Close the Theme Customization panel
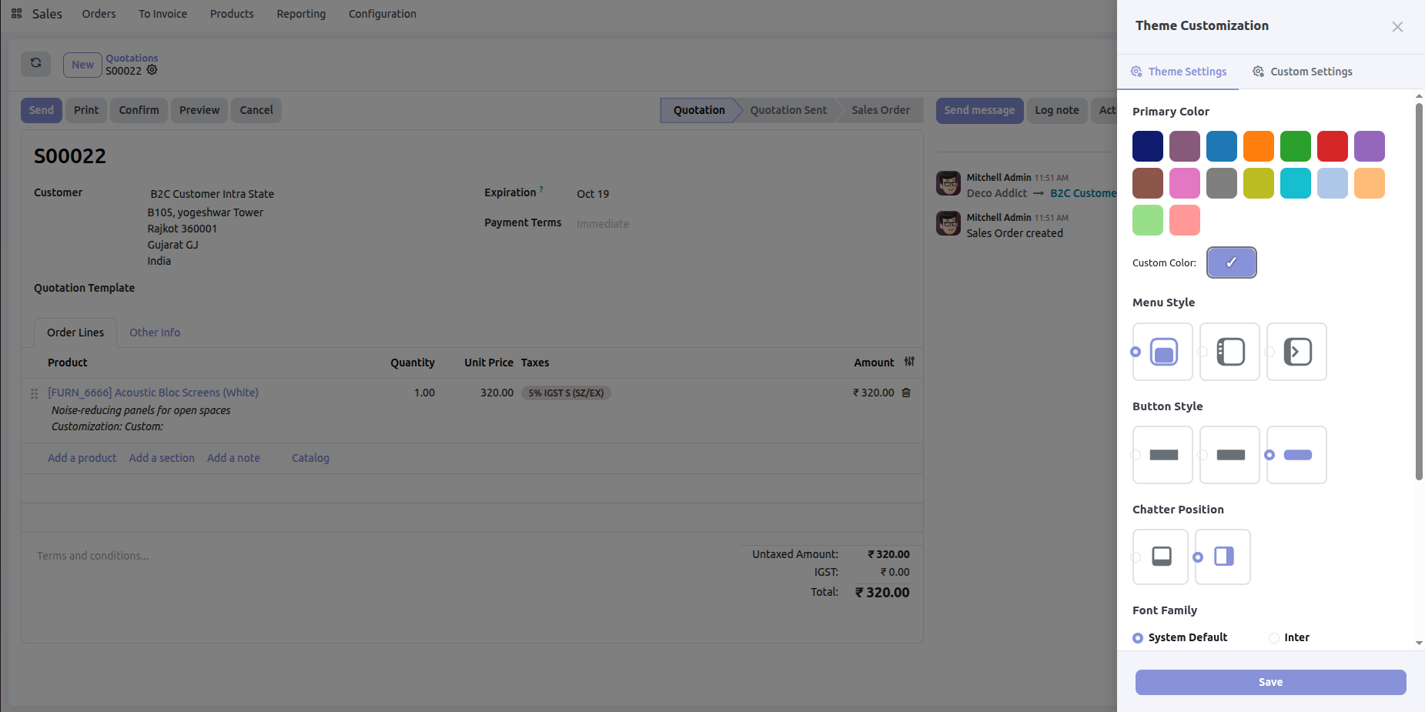This screenshot has height=712, width=1425. pyautogui.click(x=1397, y=27)
